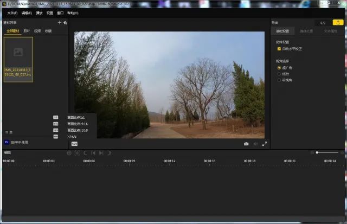
Task: Click the add media plus icon
Action: click(x=59, y=23)
